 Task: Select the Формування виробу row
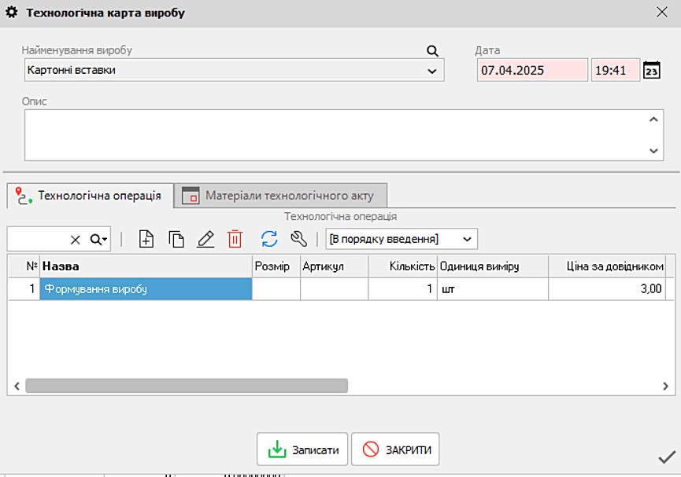point(146,289)
